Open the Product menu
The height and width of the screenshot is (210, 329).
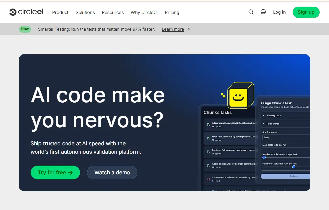pos(60,12)
